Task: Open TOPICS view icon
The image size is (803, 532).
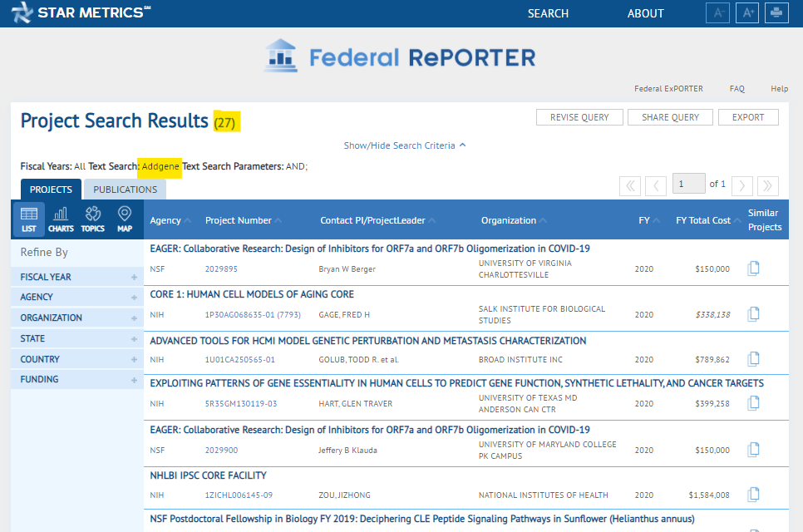Action: coord(93,219)
